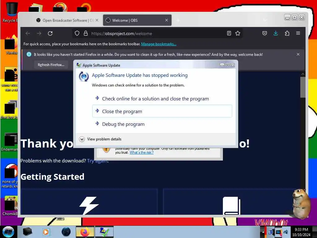Viewport: 317px width, 238px height.
Task: Close the Open Broadcaster Software tab
Action: pos(97,20)
